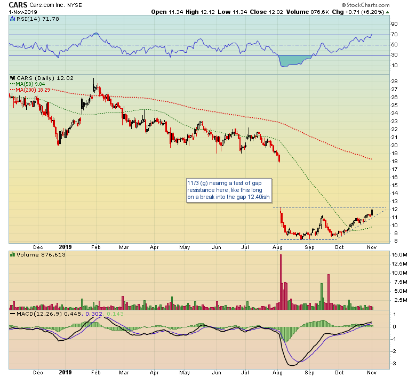Click the Cars.com Inc. company name
This screenshot has height=377, width=416.
pyautogui.click(x=47, y=5)
